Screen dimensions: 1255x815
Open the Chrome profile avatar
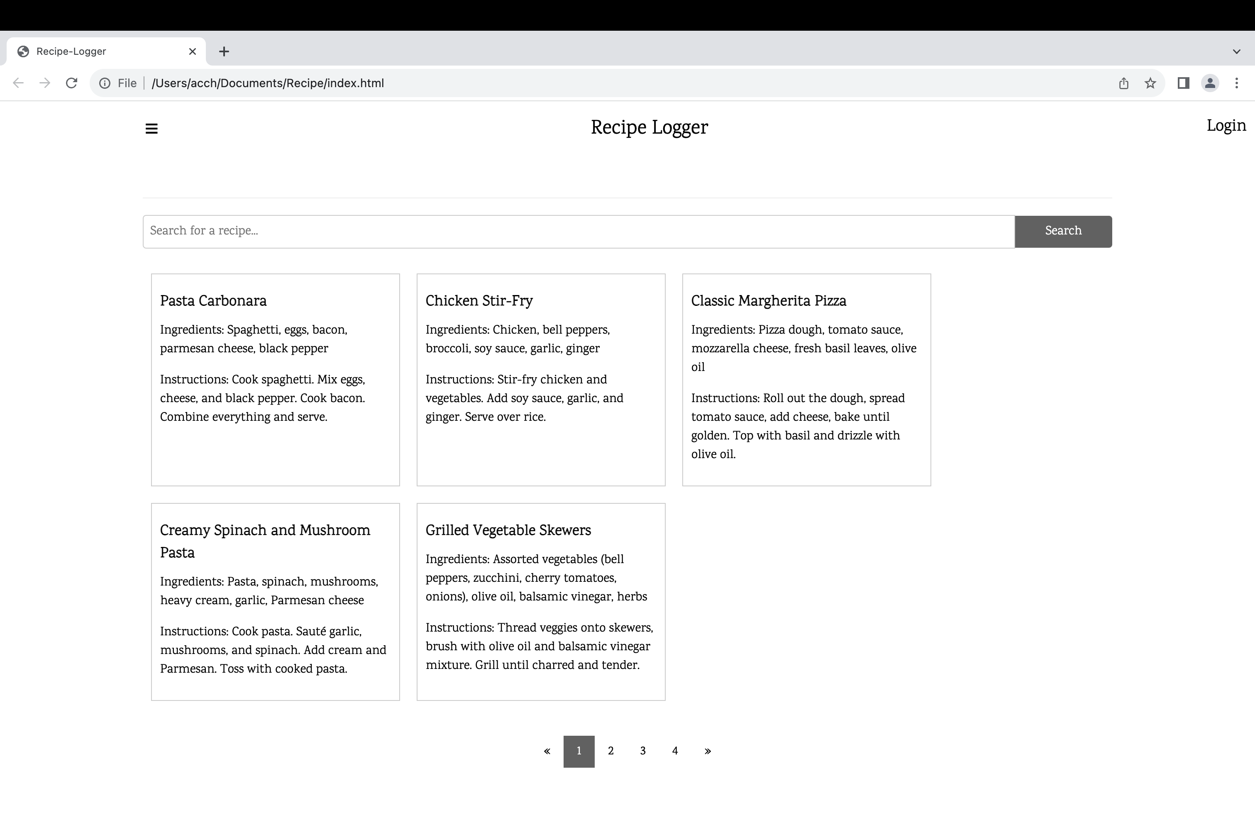tap(1210, 83)
